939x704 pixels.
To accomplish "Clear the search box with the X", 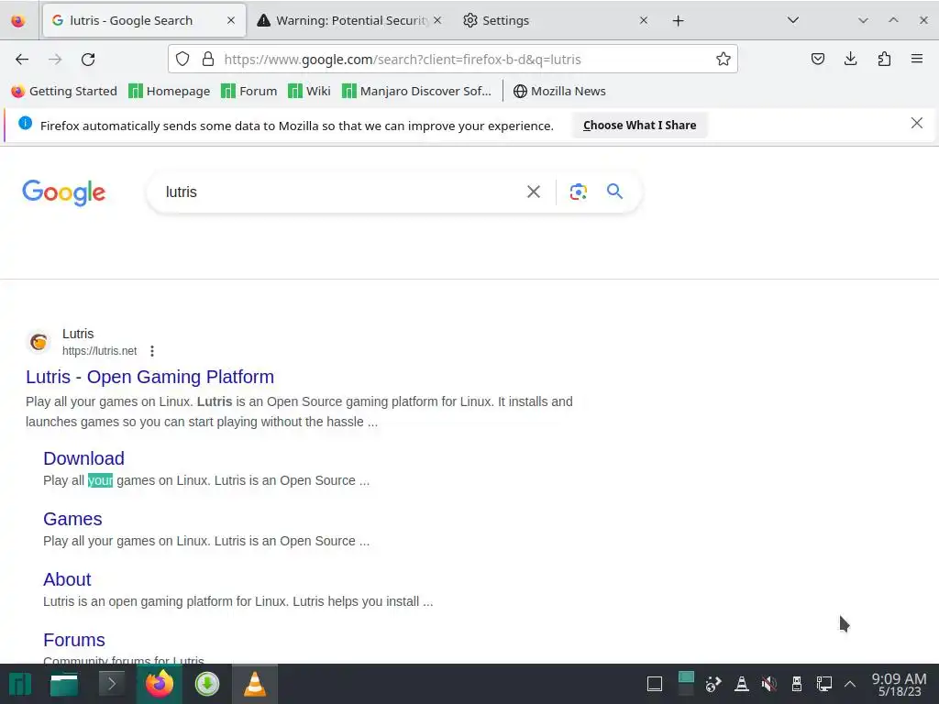I will 533,192.
